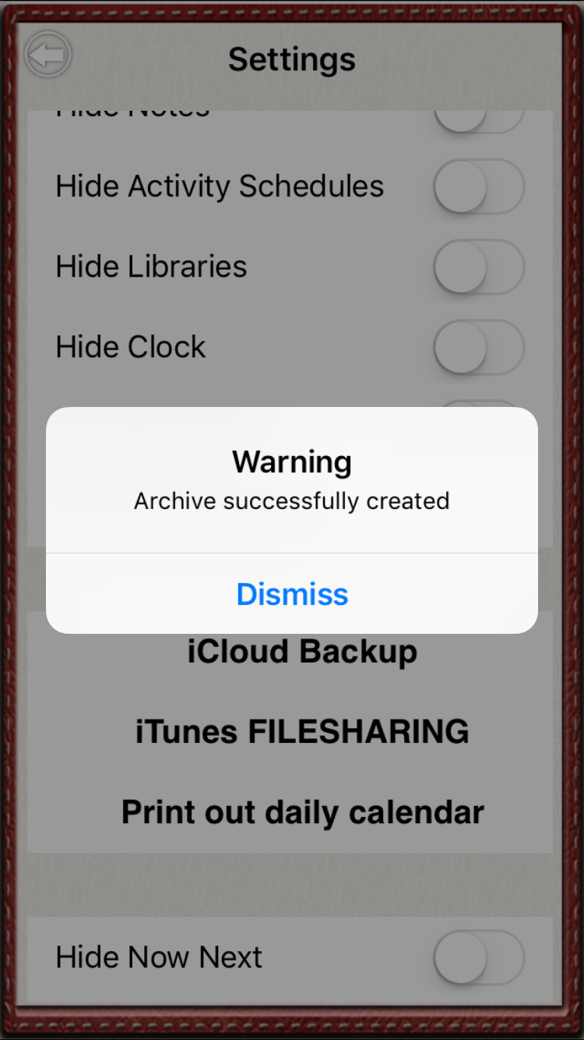Toggle the Hide Activity Schedules switch
Screen dimensions: 584x1040
tap(479, 186)
